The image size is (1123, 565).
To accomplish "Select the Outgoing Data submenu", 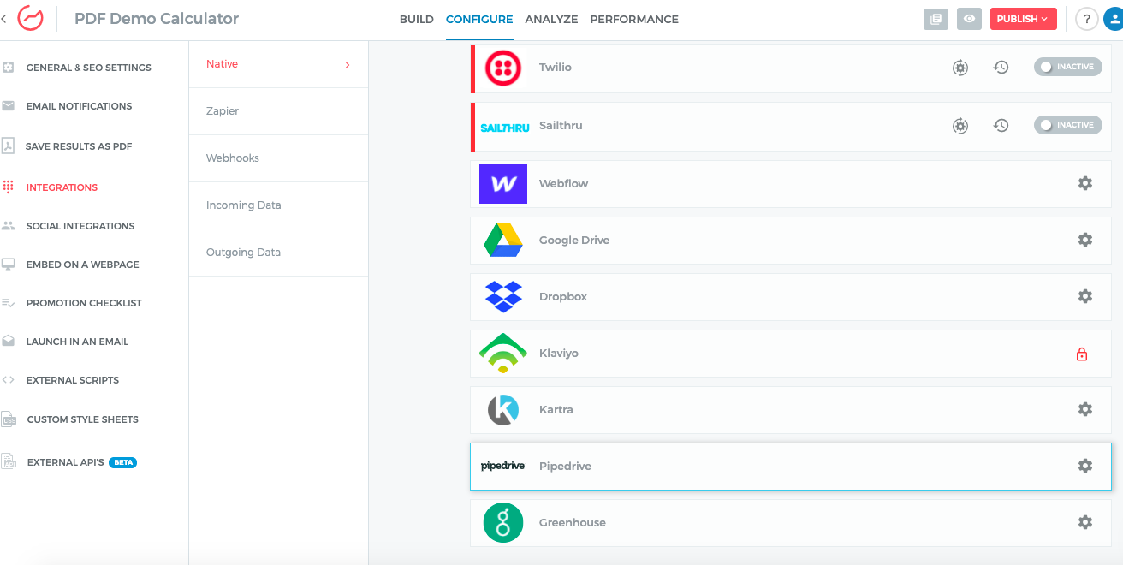I will 278,253.
